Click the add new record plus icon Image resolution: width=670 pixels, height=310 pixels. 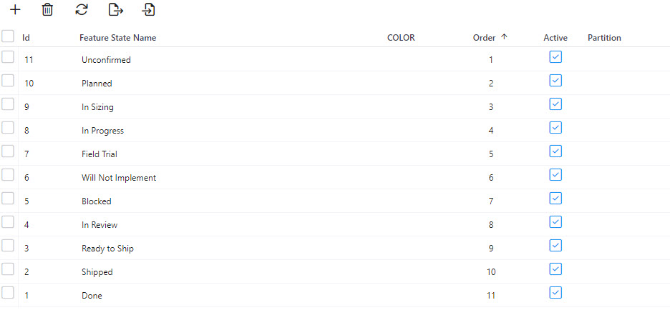click(15, 10)
